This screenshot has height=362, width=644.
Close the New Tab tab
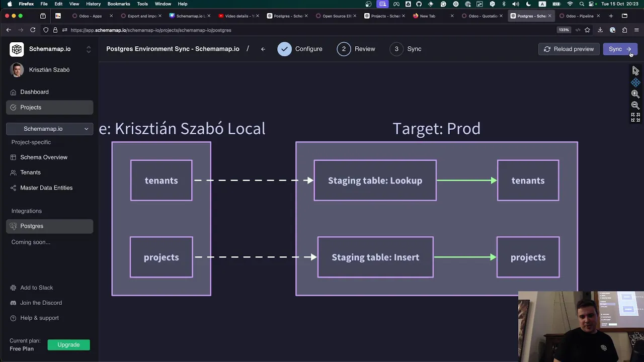[x=452, y=16]
